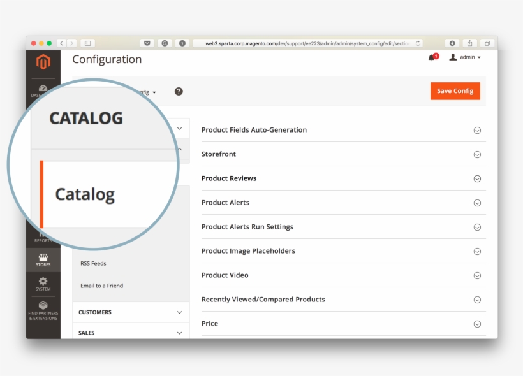
Task: Expand the Storefront section
Action: pyautogui.click(x=344, y=154)
